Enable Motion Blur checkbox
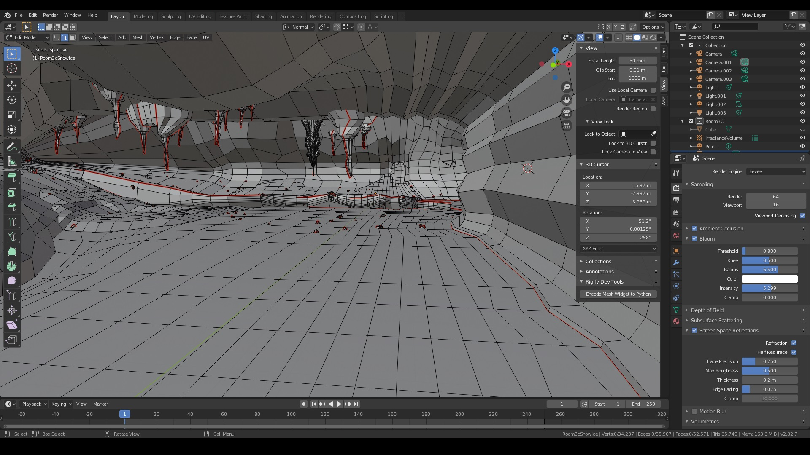Screen dimensions: 810x455 tap(694, 411)
